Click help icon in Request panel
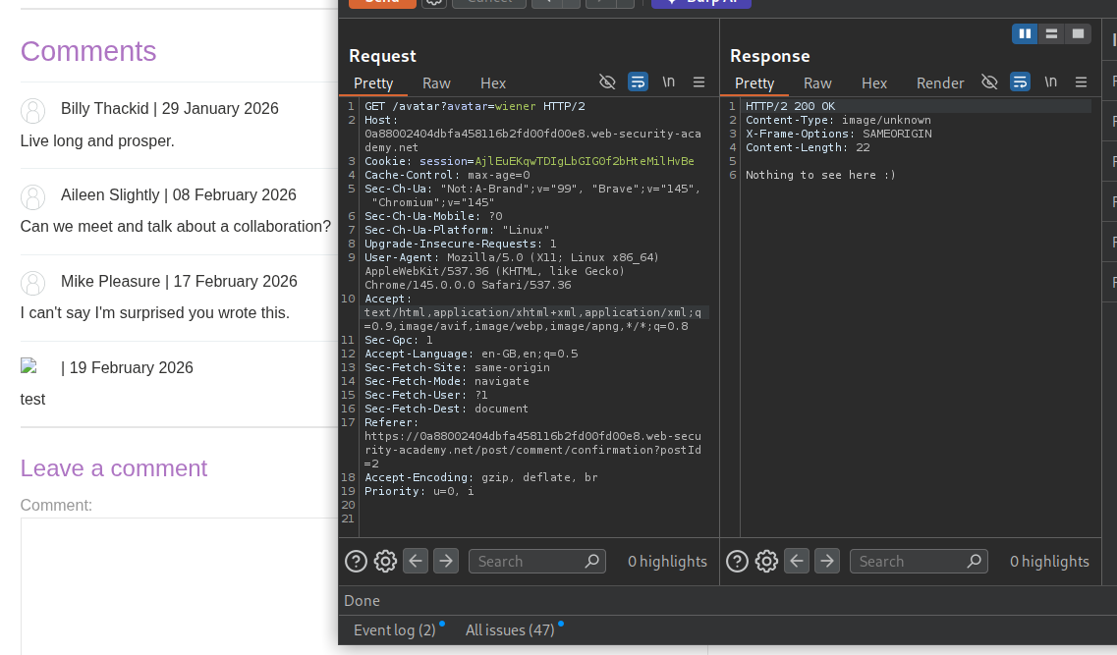The height and width of the screenshot is (655, 1117). [x=356, y=561]
